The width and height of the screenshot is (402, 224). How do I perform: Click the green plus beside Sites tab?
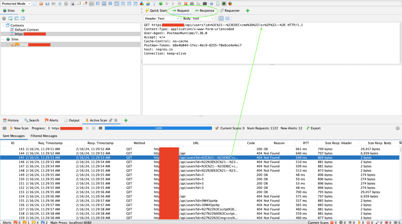coord(23,11)
